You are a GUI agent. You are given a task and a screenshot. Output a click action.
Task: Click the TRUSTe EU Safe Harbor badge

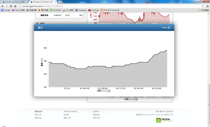(x=164, y=120)
